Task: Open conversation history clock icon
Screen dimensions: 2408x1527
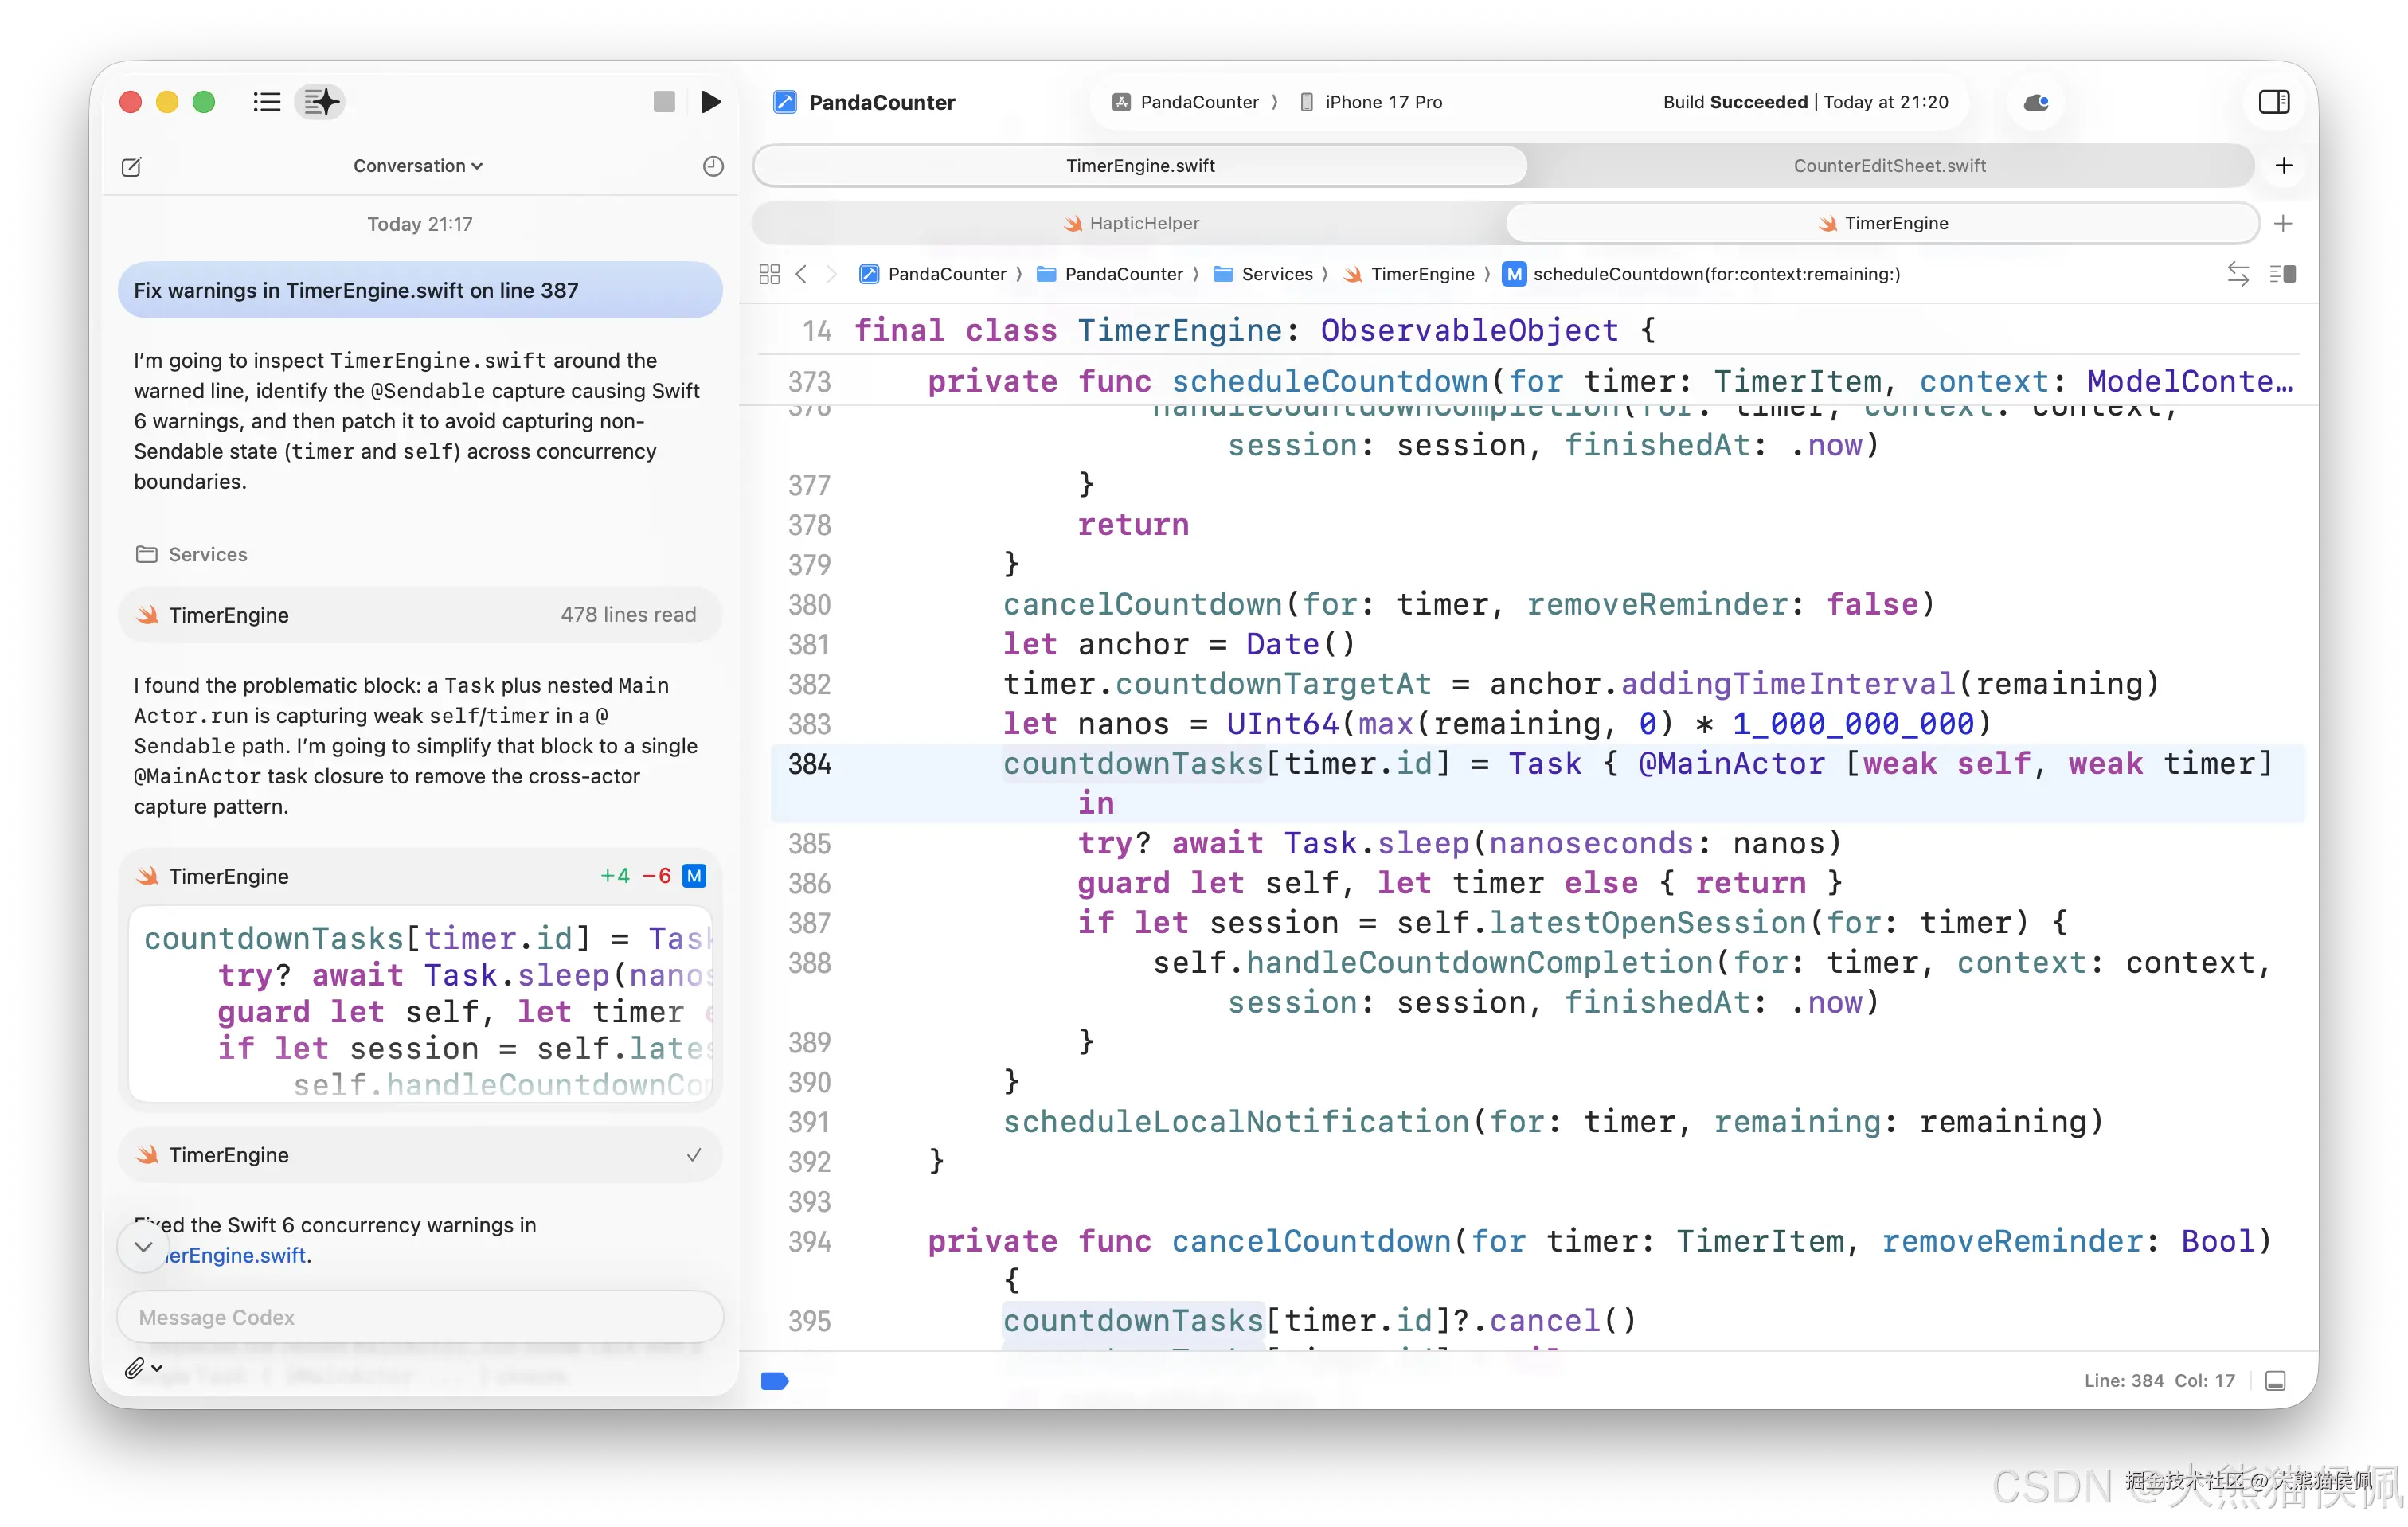Action: (x=713, y=166)
